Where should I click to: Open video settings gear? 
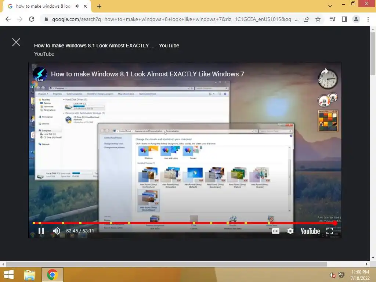tap(290, 231)
